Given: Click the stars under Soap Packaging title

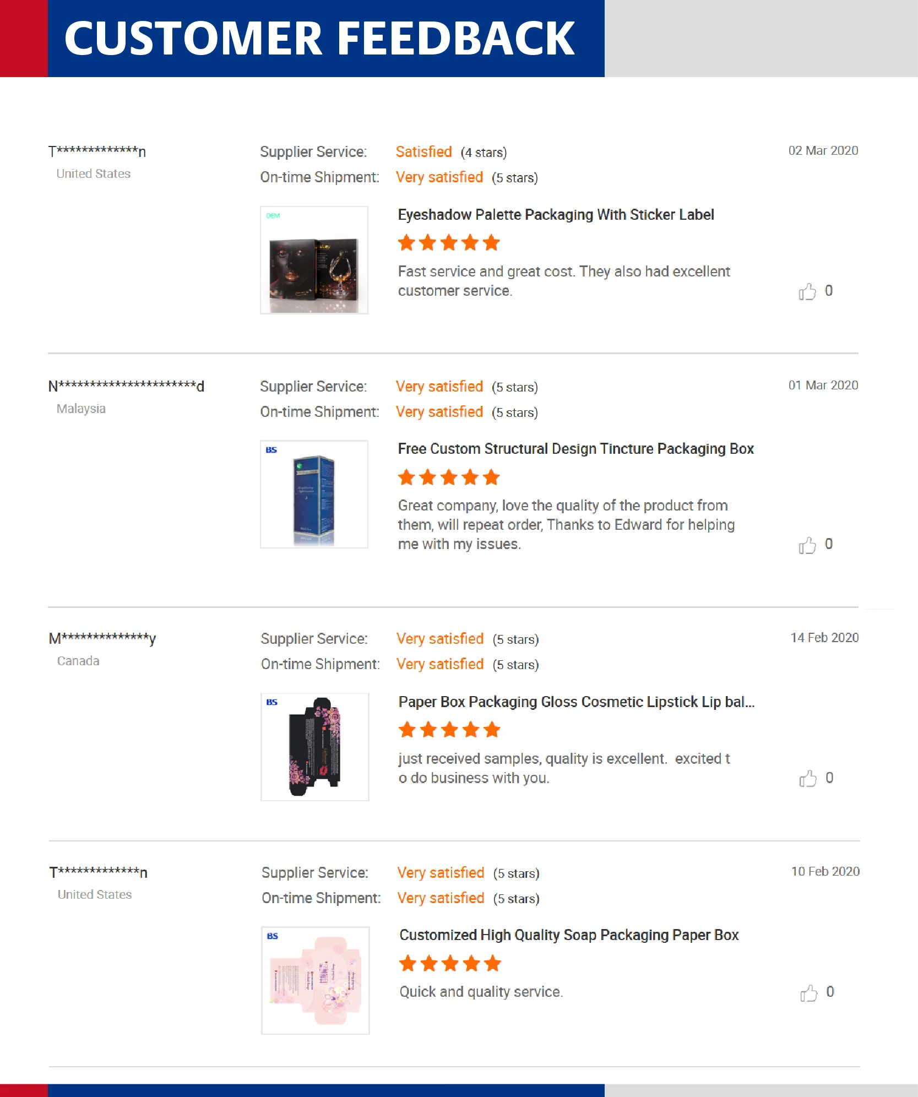Looking at the screenshot, I should tap(450, 964).
